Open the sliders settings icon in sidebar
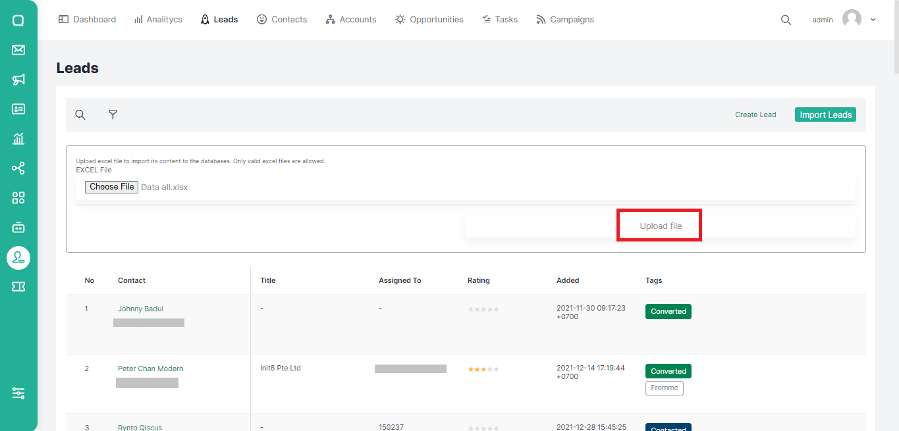The image size is (899, 431). 18,393
